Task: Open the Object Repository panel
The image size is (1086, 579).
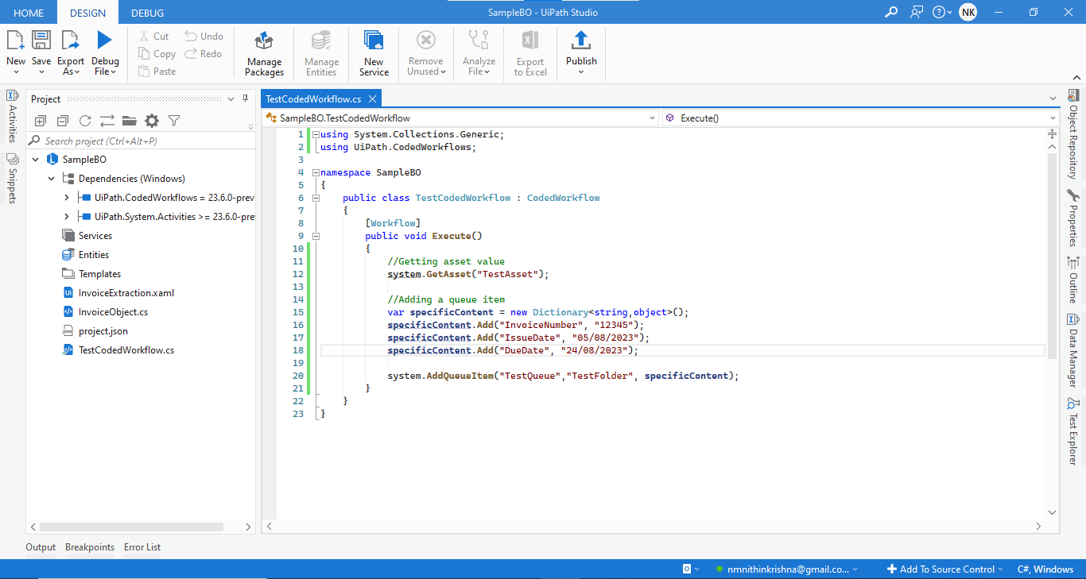Action: tap(1072, 135)
